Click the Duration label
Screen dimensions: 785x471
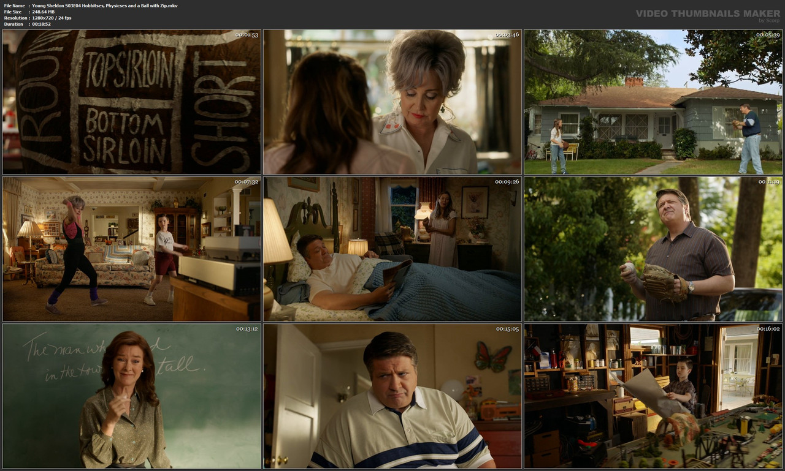[13, 24]
